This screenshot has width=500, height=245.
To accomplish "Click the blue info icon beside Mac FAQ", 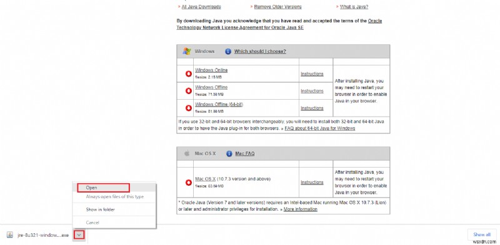I will 229,154.
